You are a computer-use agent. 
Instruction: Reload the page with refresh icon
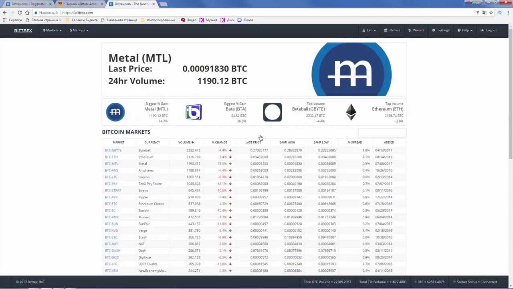[19, 12]
